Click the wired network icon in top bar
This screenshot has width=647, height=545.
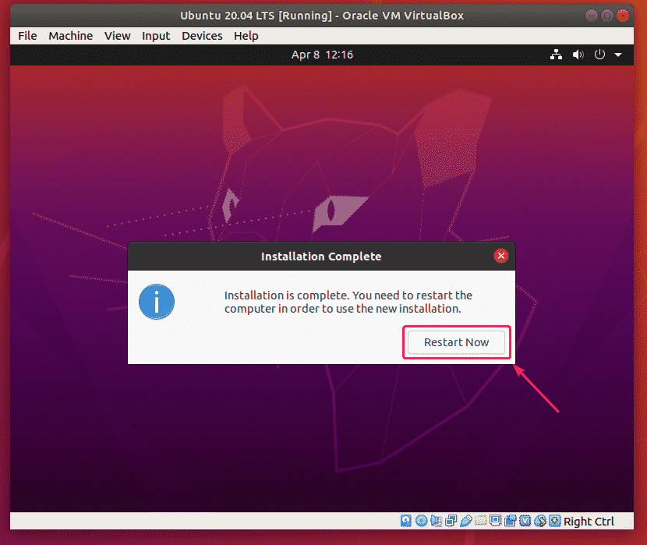pyautogui.click(x=556, y=55)
